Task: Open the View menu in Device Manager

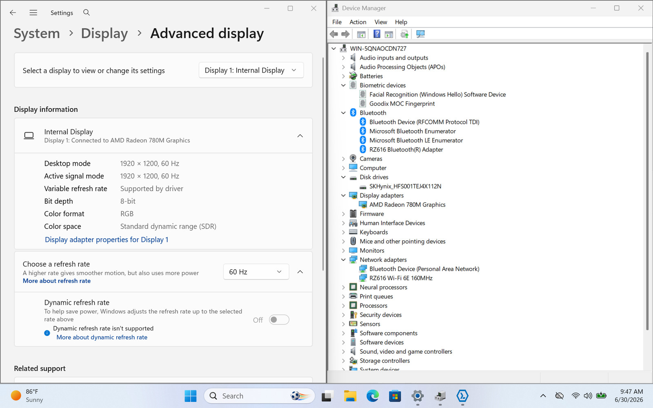Action: 381,22
